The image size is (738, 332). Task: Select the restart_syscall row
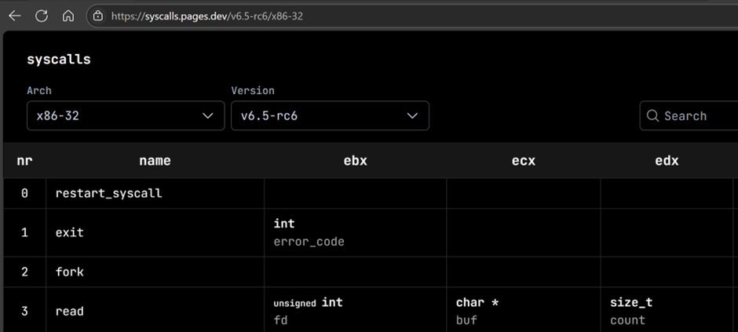pos(108,193)
